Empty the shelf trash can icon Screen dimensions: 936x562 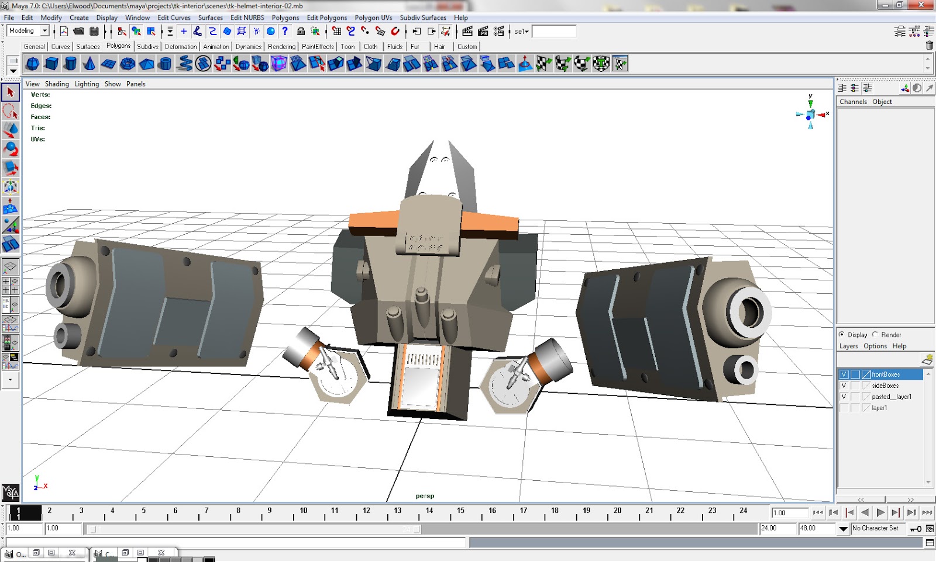929,46
